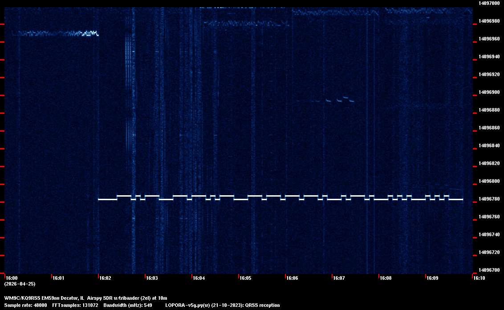Click the 14096840 frequency label
This screenshot has height=310, width=504.
click(489, 145)
